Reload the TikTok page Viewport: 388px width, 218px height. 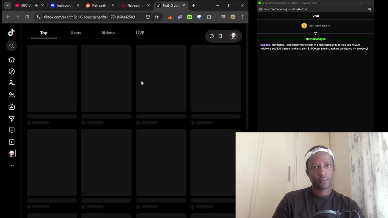27,17
